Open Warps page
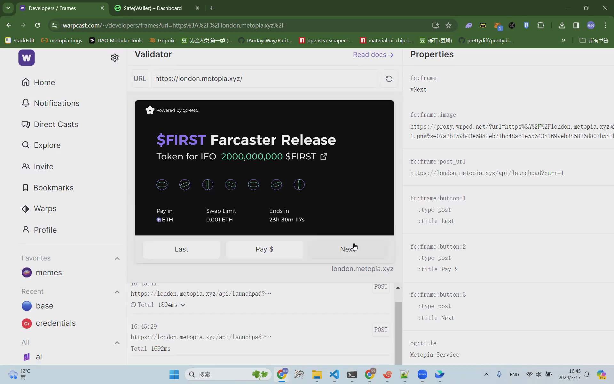This screenshot has height=384, width=614. [39, 208]
